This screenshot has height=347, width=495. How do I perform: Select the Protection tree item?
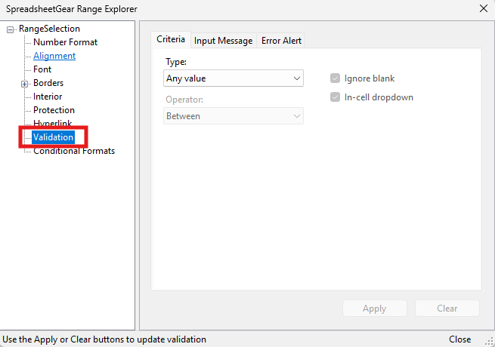point(54,110)
